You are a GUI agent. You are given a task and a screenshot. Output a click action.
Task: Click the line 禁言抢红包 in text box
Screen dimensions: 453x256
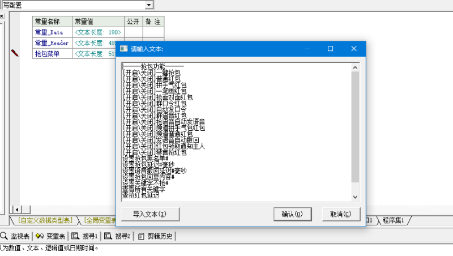click(x=155, y=152)
